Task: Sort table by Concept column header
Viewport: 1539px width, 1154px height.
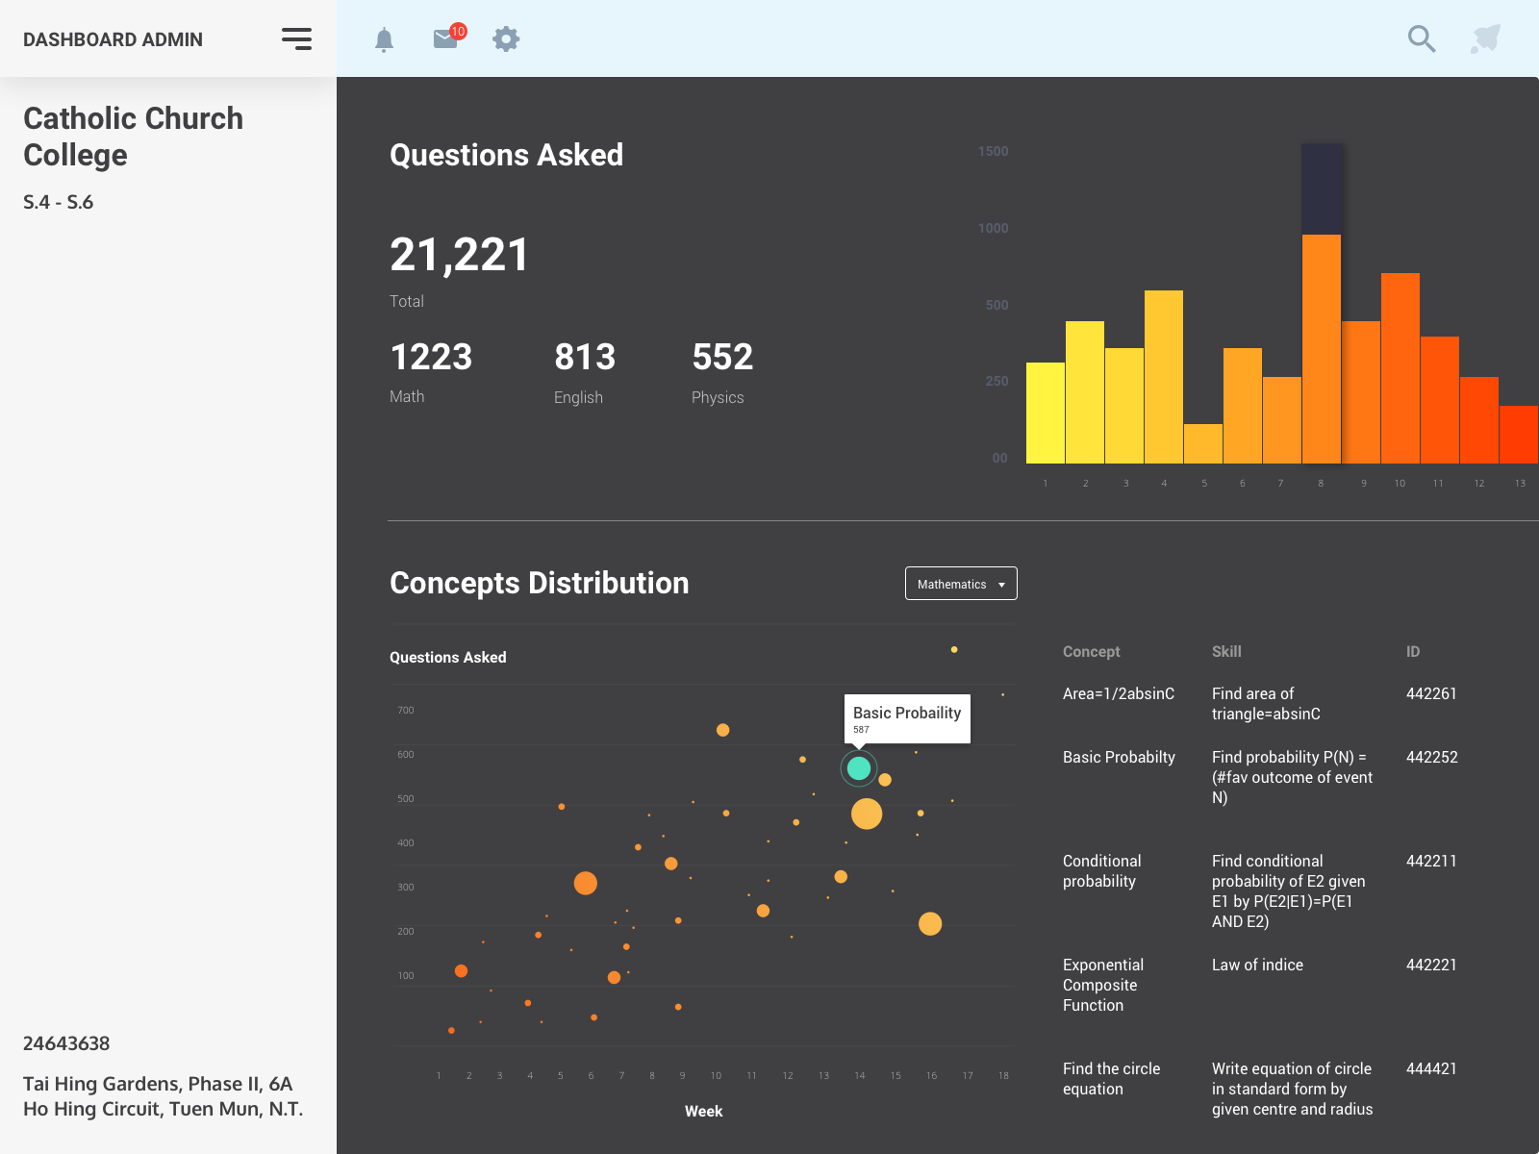Action: click(1091, 652)
